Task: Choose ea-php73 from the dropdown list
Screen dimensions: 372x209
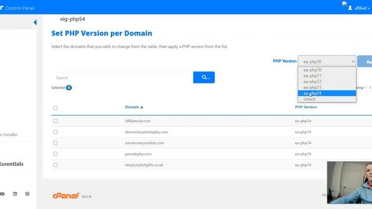Action: pyautogui.click(x=327, y=88)
